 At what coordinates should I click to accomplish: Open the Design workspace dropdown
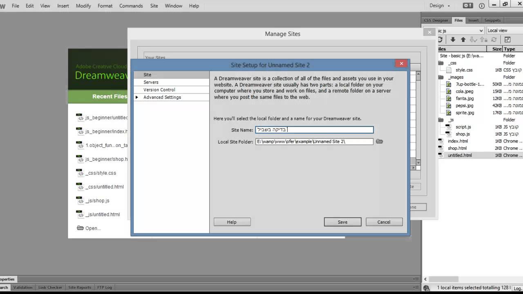tap(440, 6)
